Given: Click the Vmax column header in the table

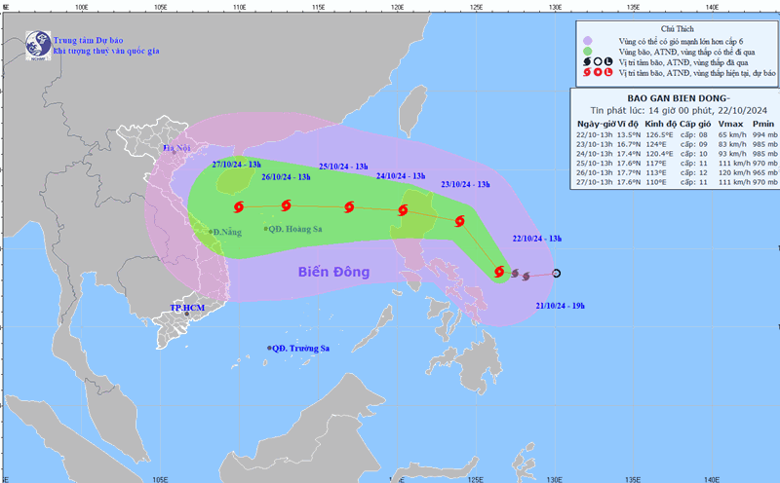Looking at the screenshot, I should [727, 124].
